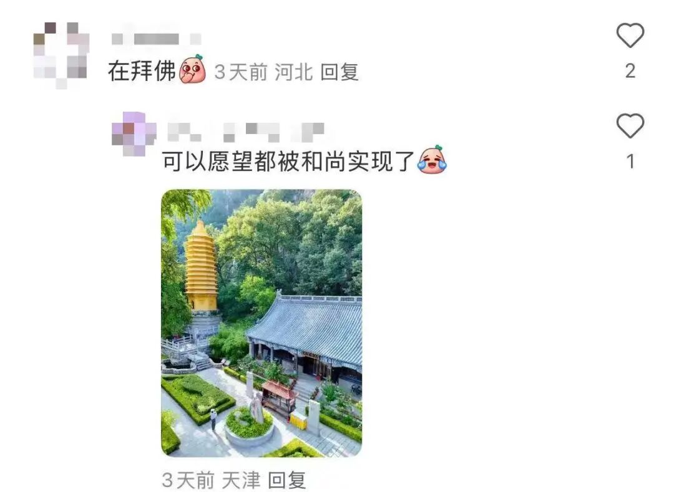Screen dimensions: 674x492
Task: Click the like count 1 under second heart
Action: tap(630, 162)
